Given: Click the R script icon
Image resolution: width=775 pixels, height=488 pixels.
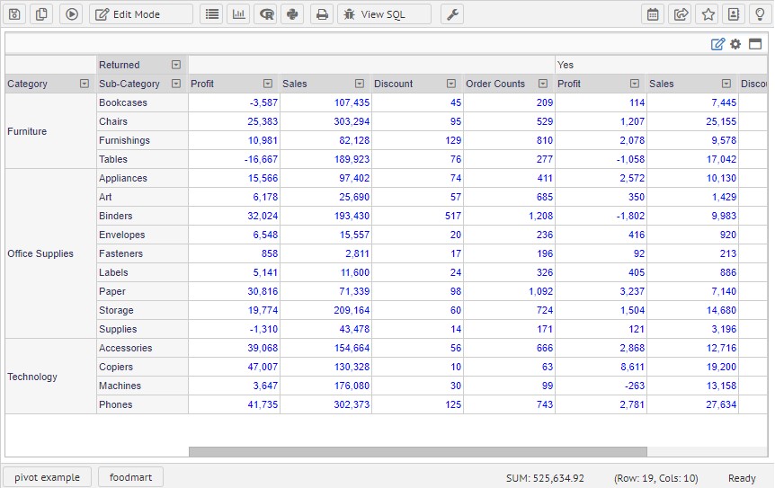Looking at the screenshot, I should [266, 14].
